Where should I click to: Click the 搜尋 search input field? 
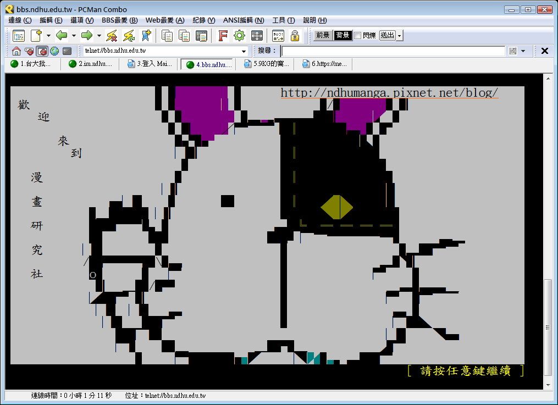(x=393, y=51)
